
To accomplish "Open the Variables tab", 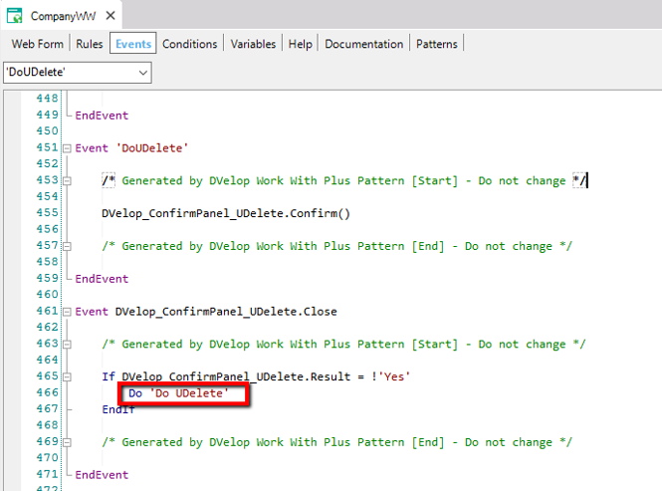I will click(253, 44).
